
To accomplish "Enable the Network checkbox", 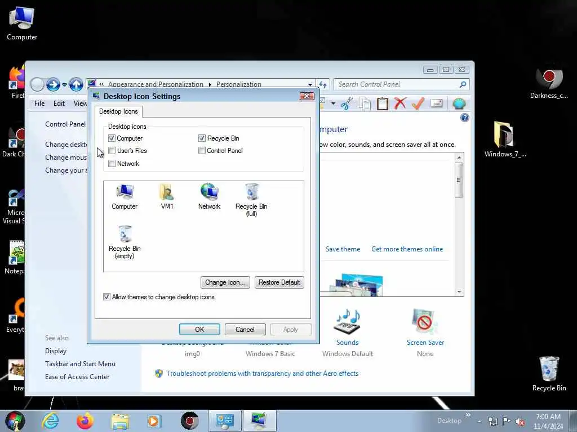I will (x=112, y=164).
